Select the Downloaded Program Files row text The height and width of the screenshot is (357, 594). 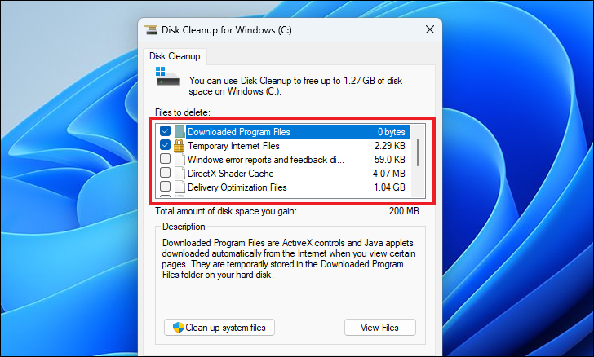(239, 132)
